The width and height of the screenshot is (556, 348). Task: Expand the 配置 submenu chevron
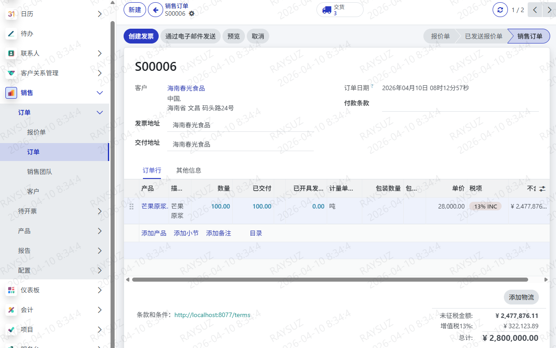100,270
